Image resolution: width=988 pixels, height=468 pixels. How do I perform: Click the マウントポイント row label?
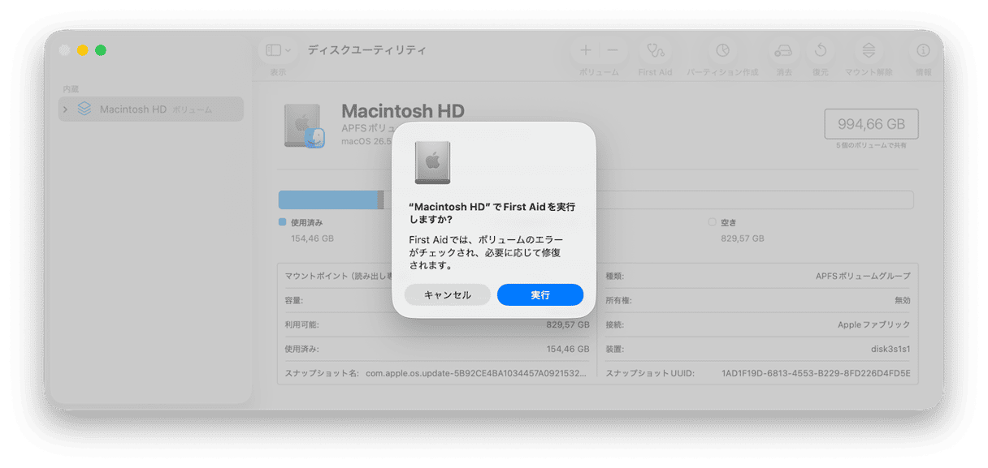(x=337, y=276)
